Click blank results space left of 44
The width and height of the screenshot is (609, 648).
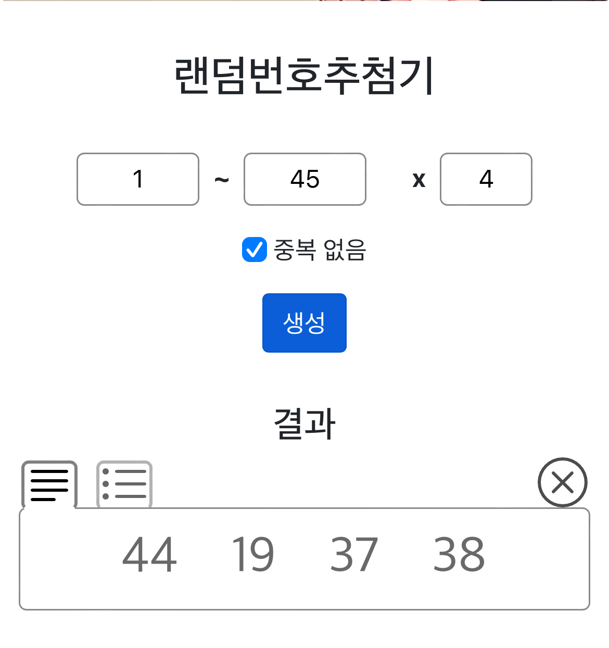(68, 557)
